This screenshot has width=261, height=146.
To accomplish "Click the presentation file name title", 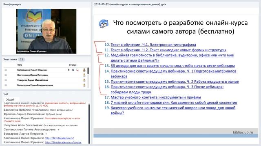I will (x=130, y=4).
